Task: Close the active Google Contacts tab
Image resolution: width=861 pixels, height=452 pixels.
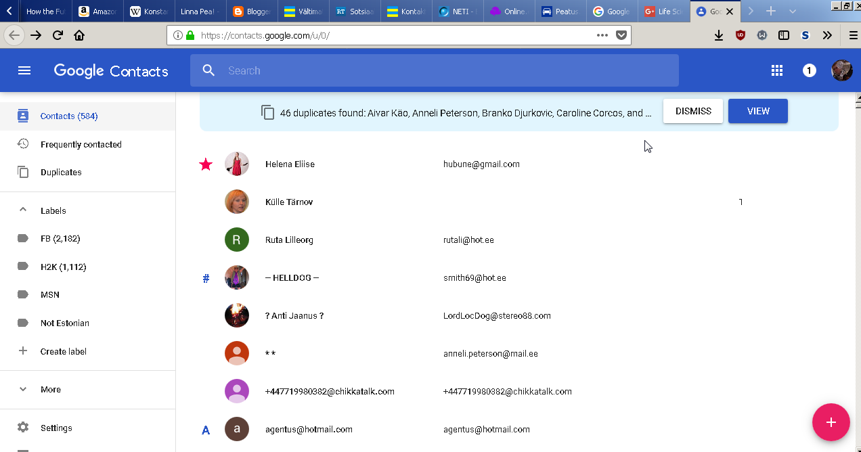Action: (x=730, y=12)
